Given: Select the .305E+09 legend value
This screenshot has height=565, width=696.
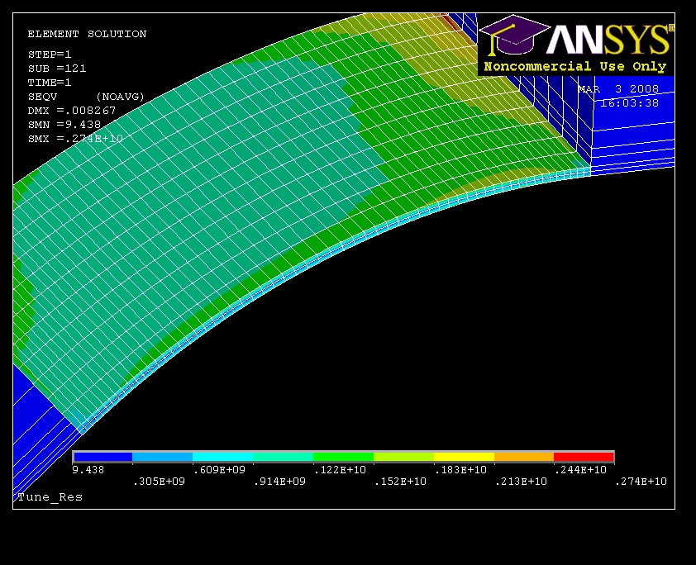Looking at the screenshot, I should pyautogui.click(x=159, y=482).
